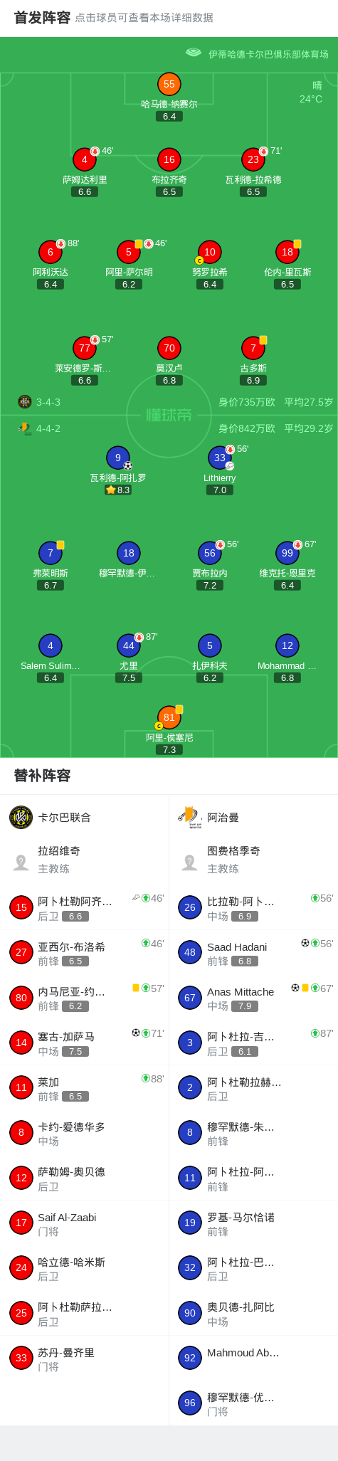
Task: Tap the 4-4-2 formation label
Action: [48, 428]
